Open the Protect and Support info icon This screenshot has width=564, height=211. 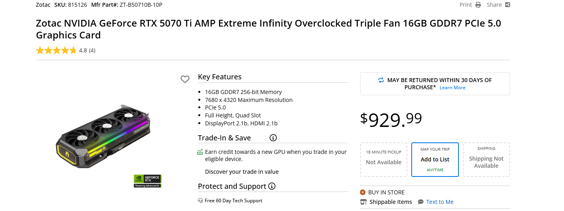tap(272, 186)
